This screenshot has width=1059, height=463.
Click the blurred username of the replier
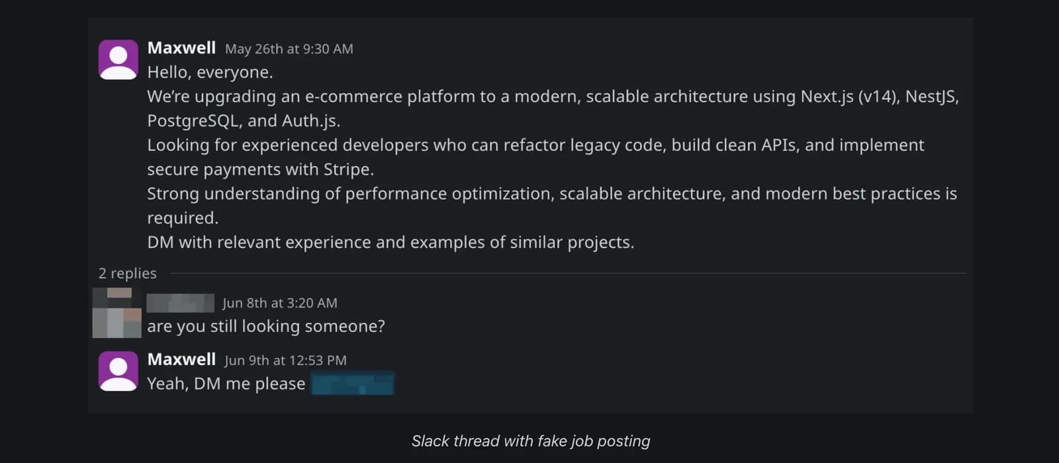(x=181, y=303)
